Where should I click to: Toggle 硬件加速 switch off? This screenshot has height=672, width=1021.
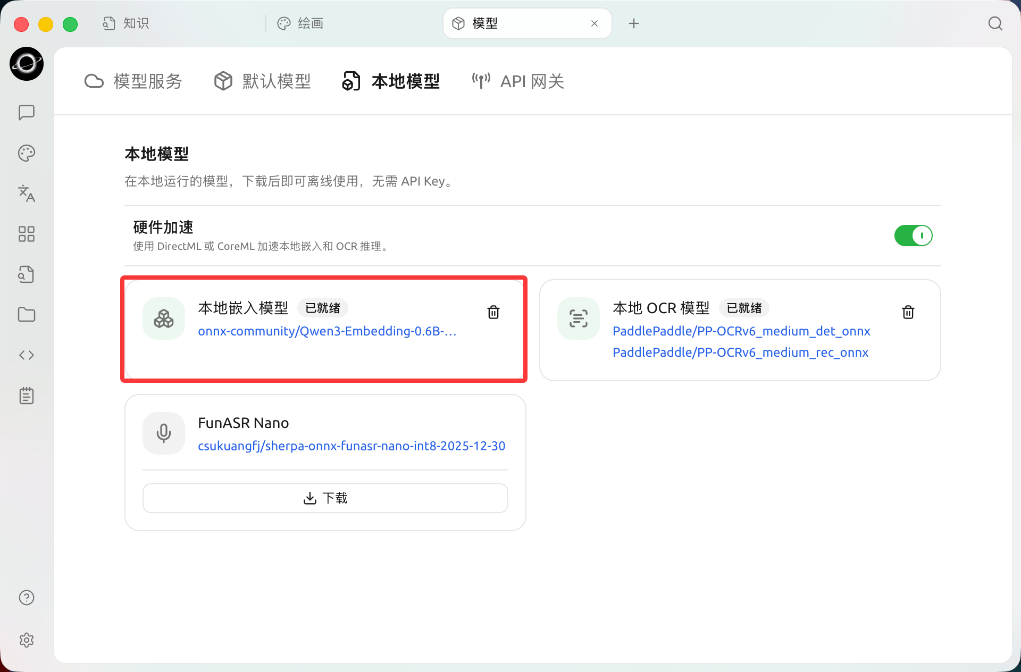click(913, 236)
